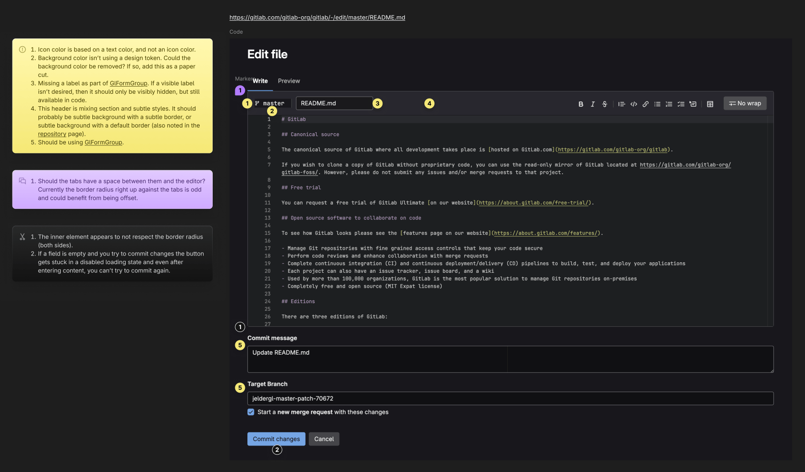This screenshot has width=805, height=472.
Task: Click the Cancel button
Action: click(x=324, y=439)
